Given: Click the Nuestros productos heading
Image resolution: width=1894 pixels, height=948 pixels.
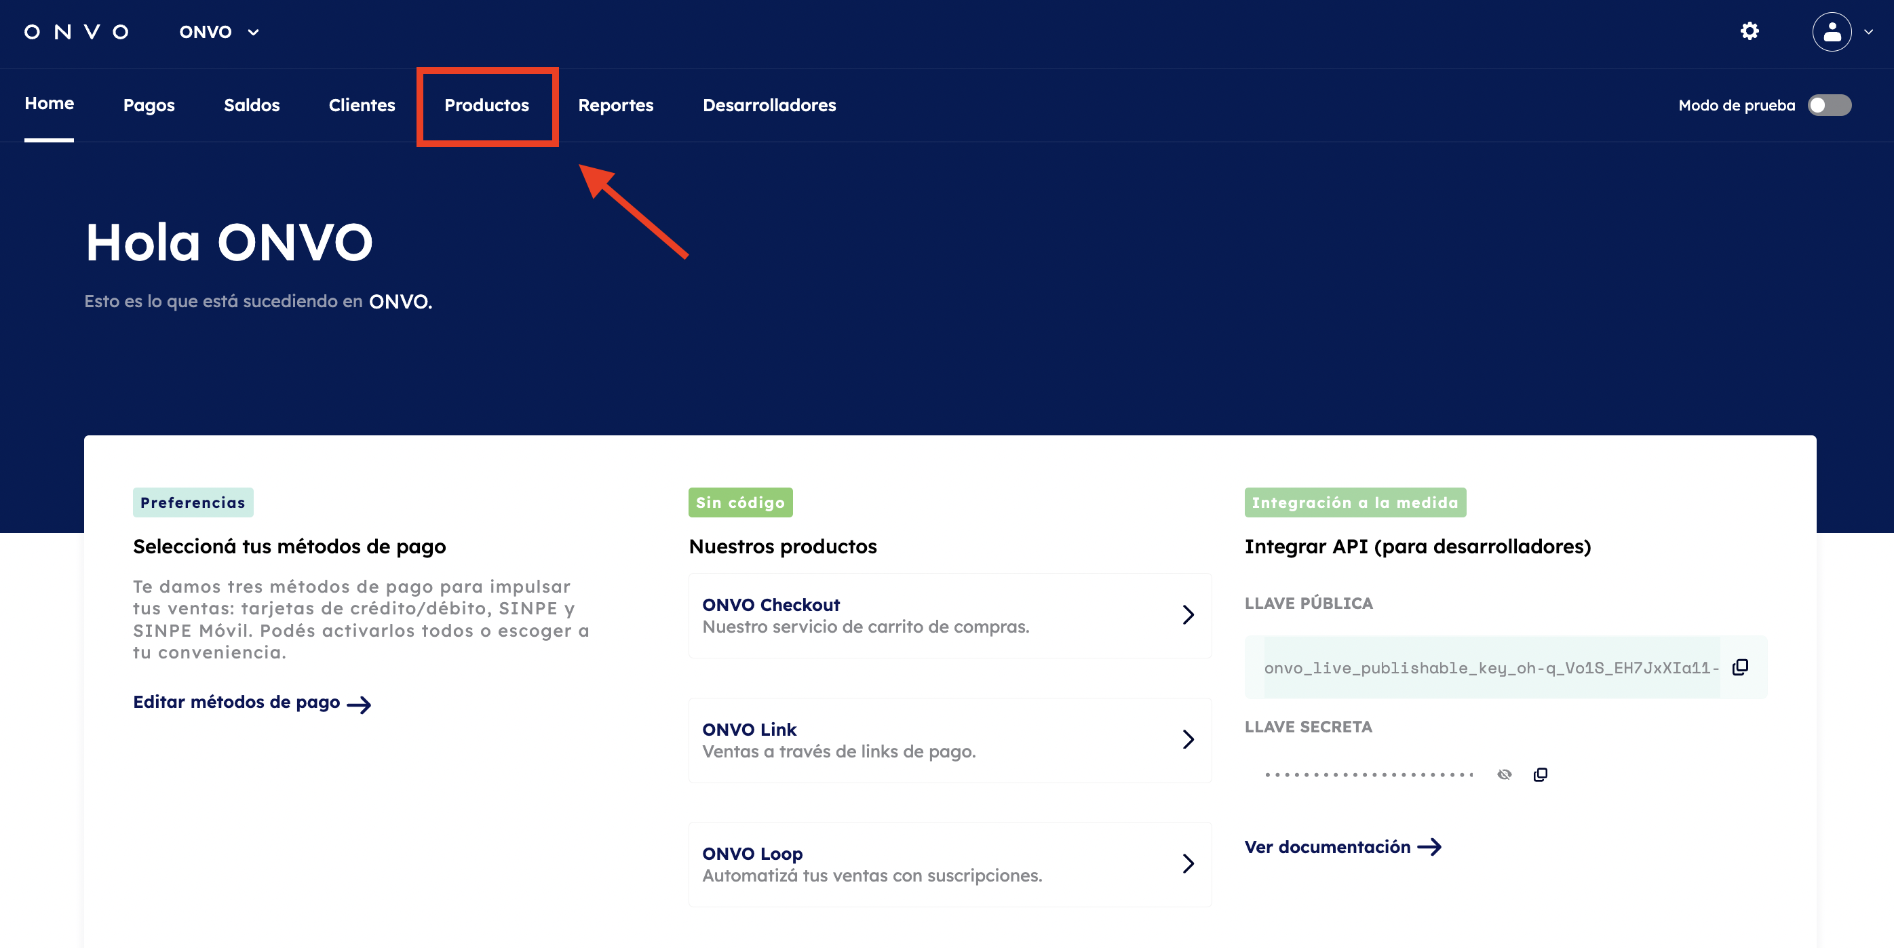Looking at the screenshot, I should (x=782, y=547).
